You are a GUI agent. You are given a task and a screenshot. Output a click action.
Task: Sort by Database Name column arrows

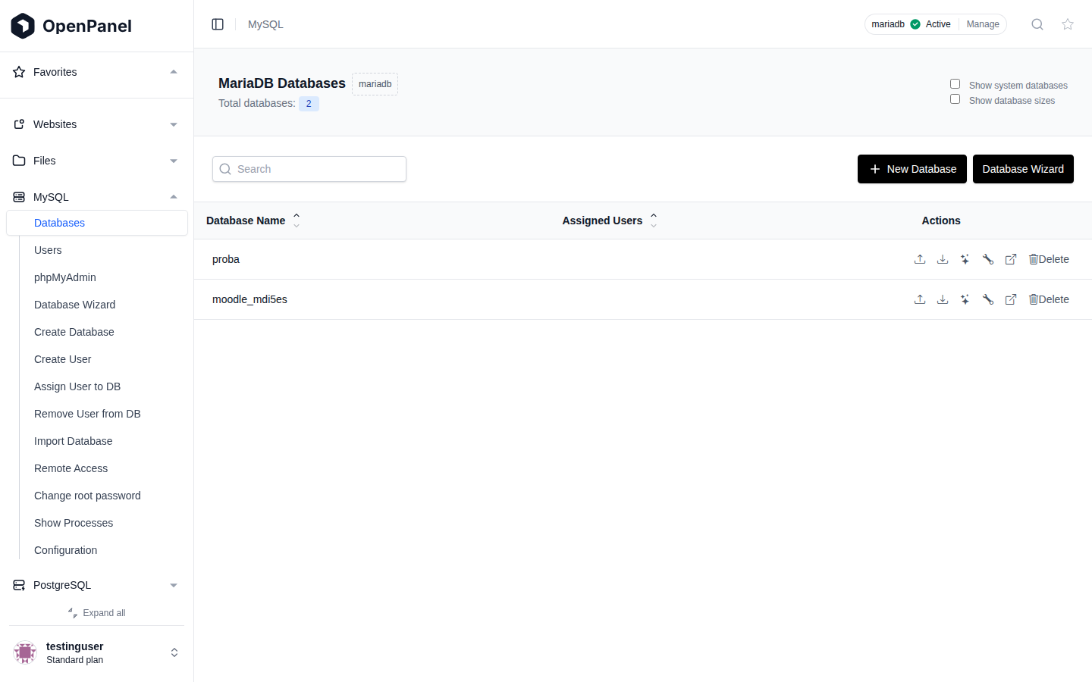pyautogui.click(x=297, y=221)
